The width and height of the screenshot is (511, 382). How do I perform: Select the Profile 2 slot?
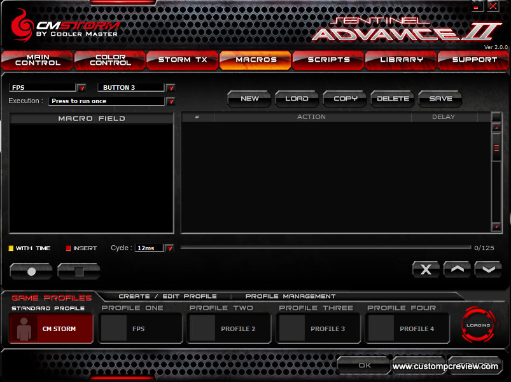click(229, 329)
